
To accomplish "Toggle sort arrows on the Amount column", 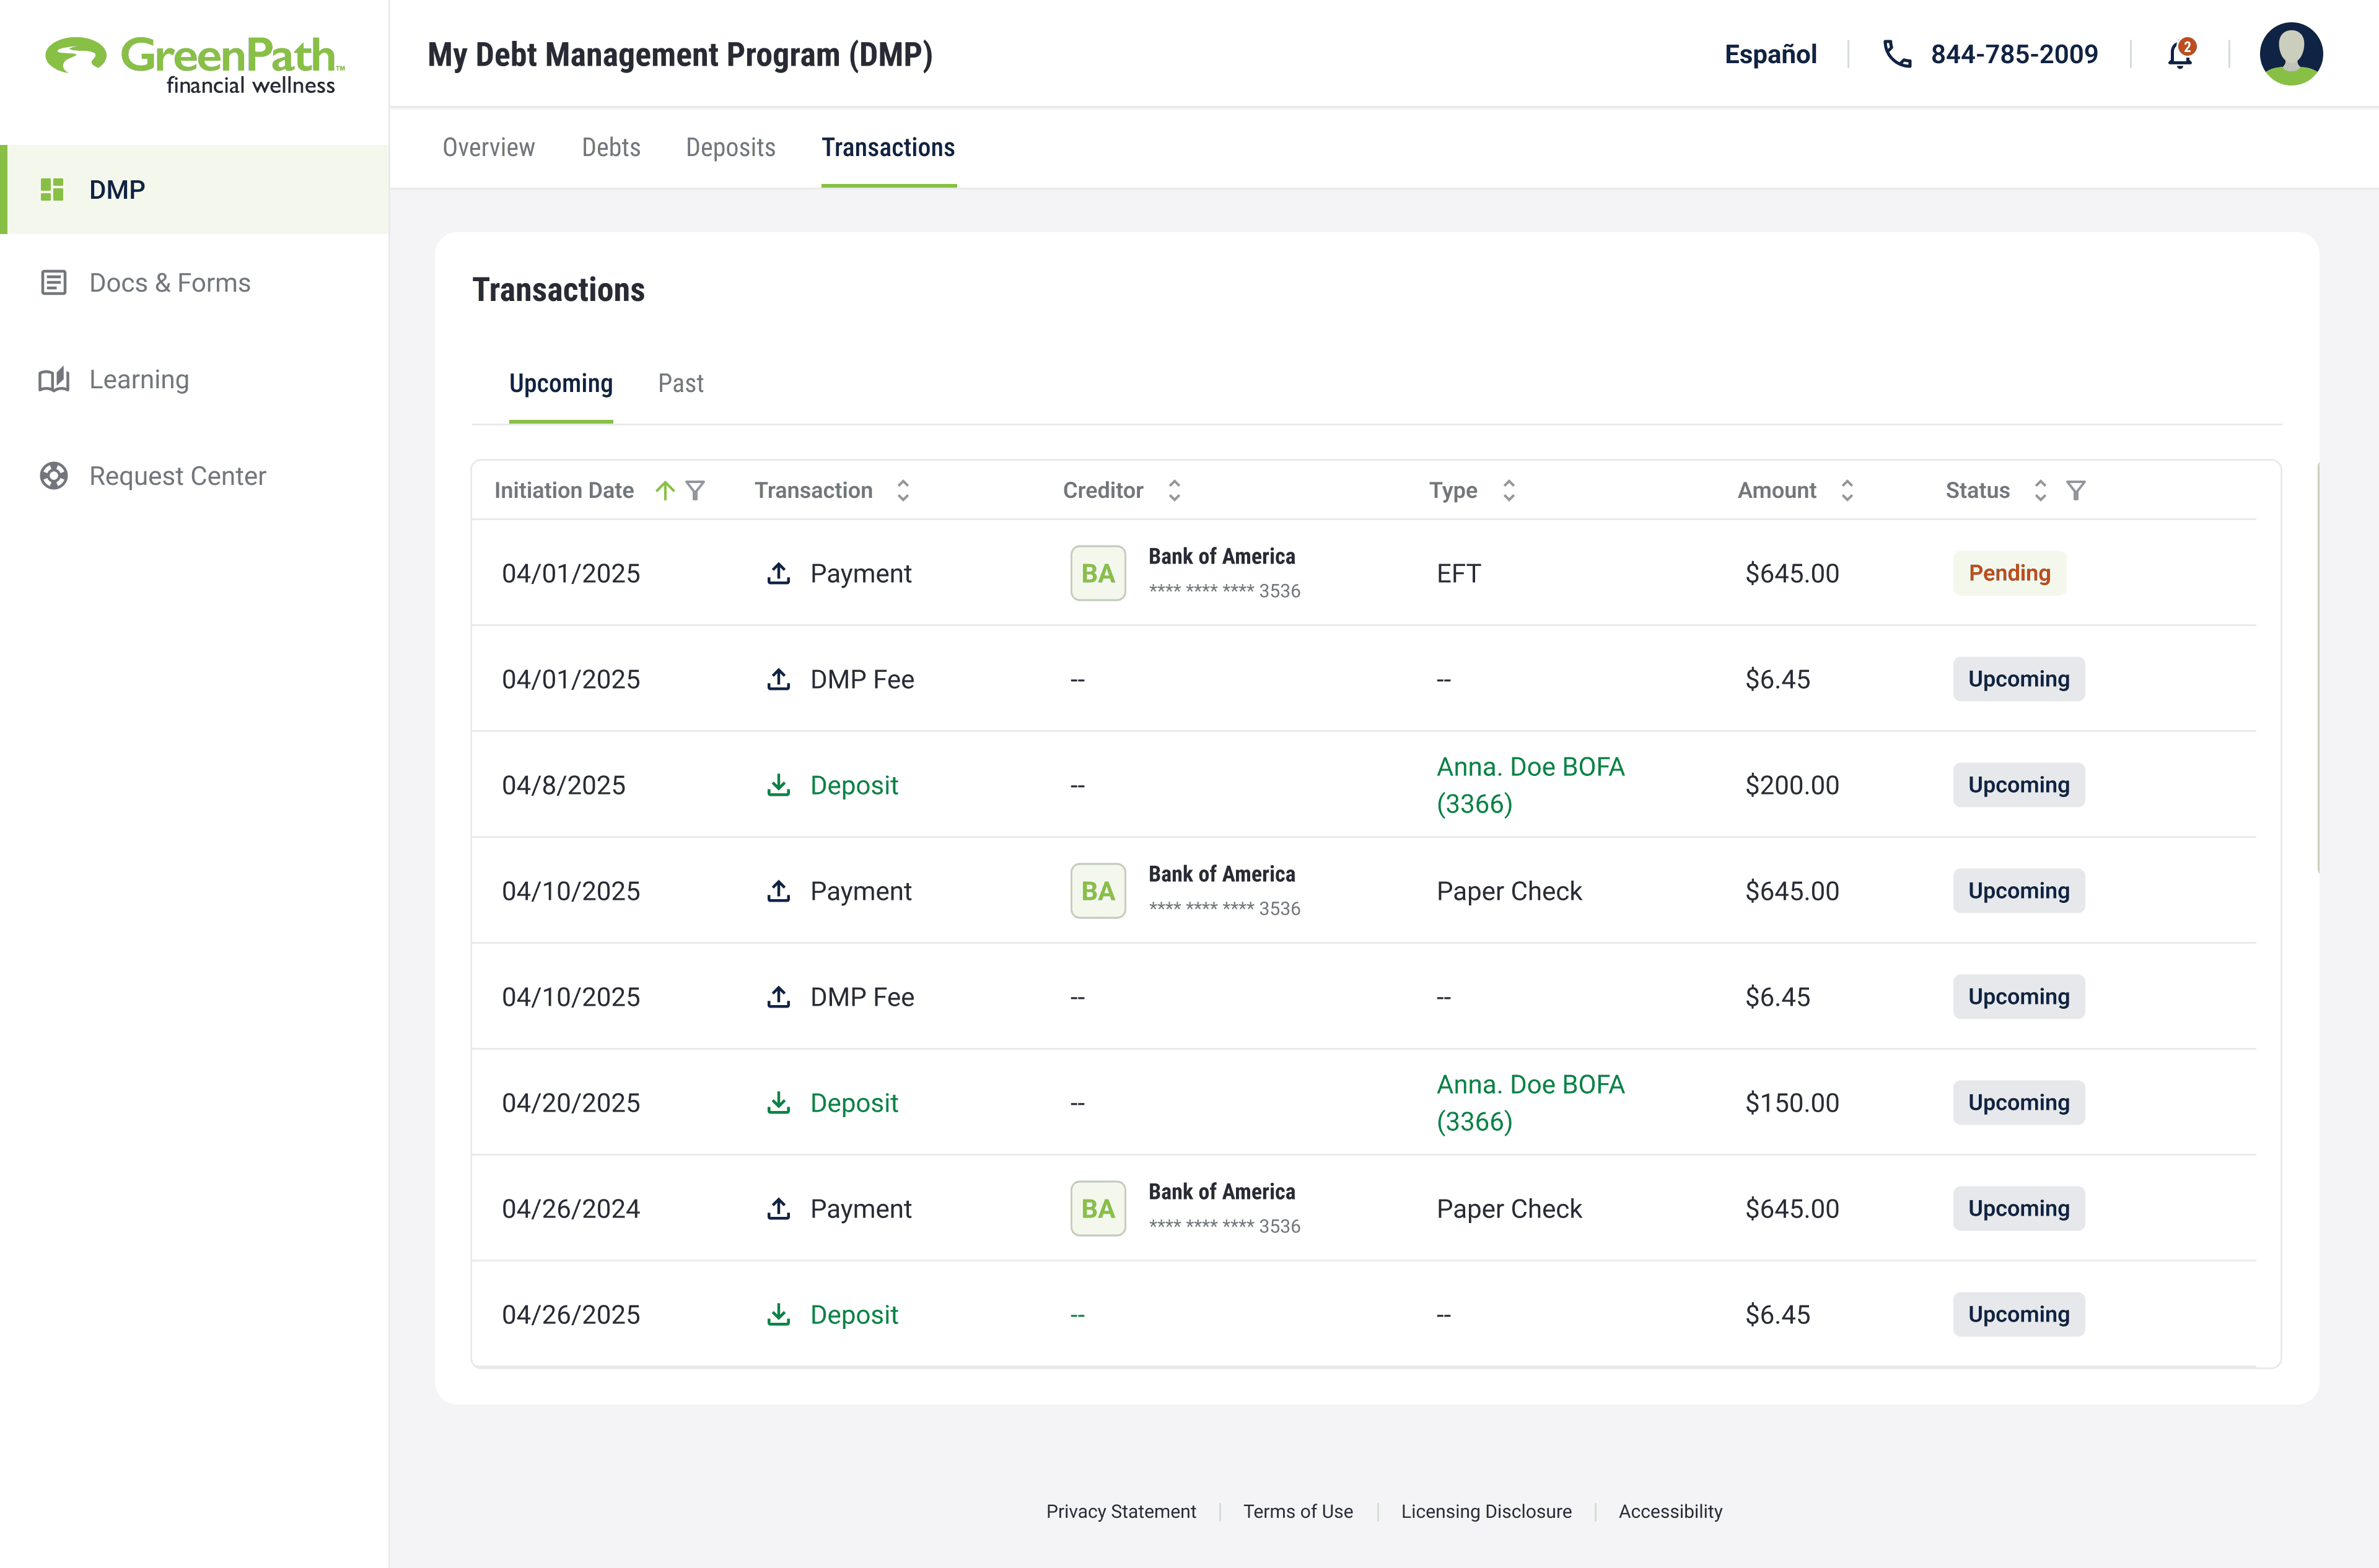I will pyautogui.click(x=1847, y=490).
